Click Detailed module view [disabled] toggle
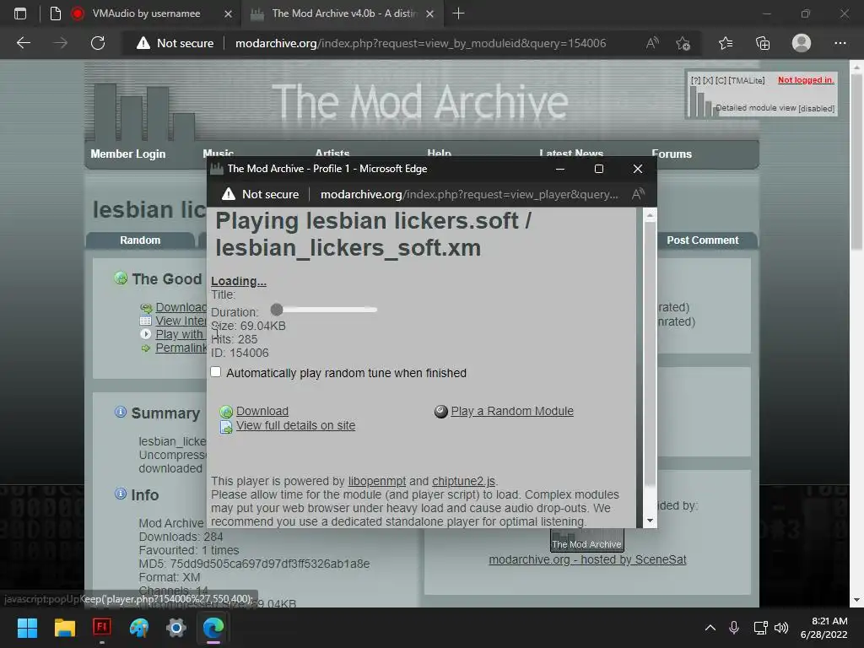Screen dimensions: 864x648 775,108
